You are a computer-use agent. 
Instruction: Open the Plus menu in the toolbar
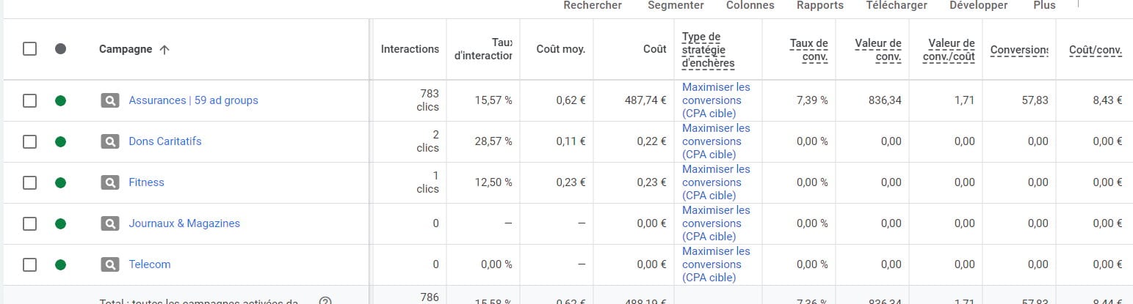pos(1044,5)
